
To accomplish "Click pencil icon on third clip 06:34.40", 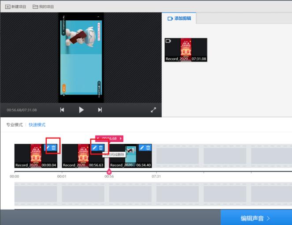I will click(x=142, y=148).
